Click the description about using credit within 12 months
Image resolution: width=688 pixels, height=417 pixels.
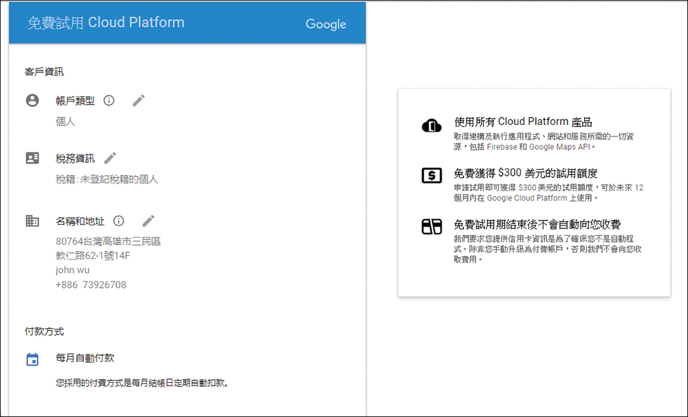[x=548, y=193]
